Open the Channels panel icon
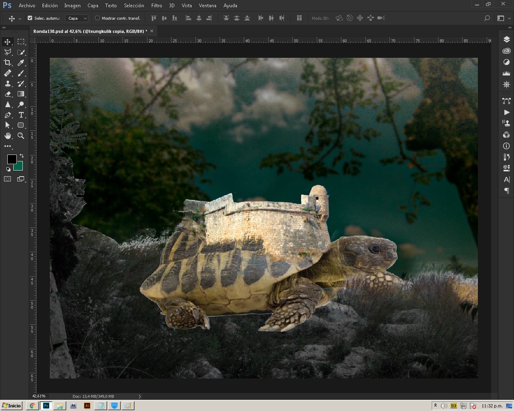Screen dimensions: 514x411 pyautogui.click(x=506, y=134)
